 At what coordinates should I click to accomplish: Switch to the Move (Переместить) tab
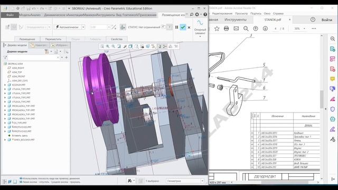(53, 39)
